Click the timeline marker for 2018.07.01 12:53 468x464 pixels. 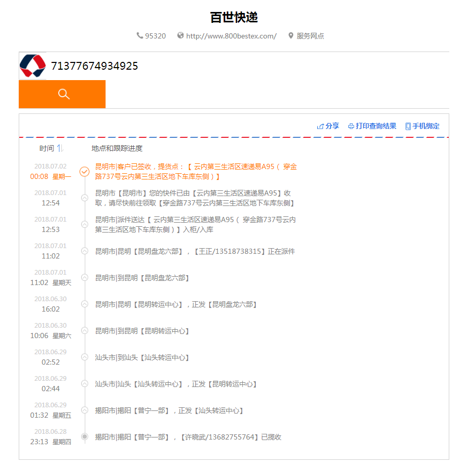[x=85, y=224]
